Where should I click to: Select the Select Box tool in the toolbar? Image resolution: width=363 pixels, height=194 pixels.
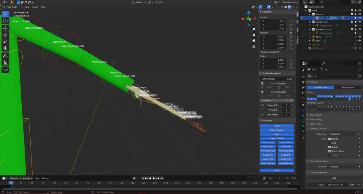(x=5, y=14)
